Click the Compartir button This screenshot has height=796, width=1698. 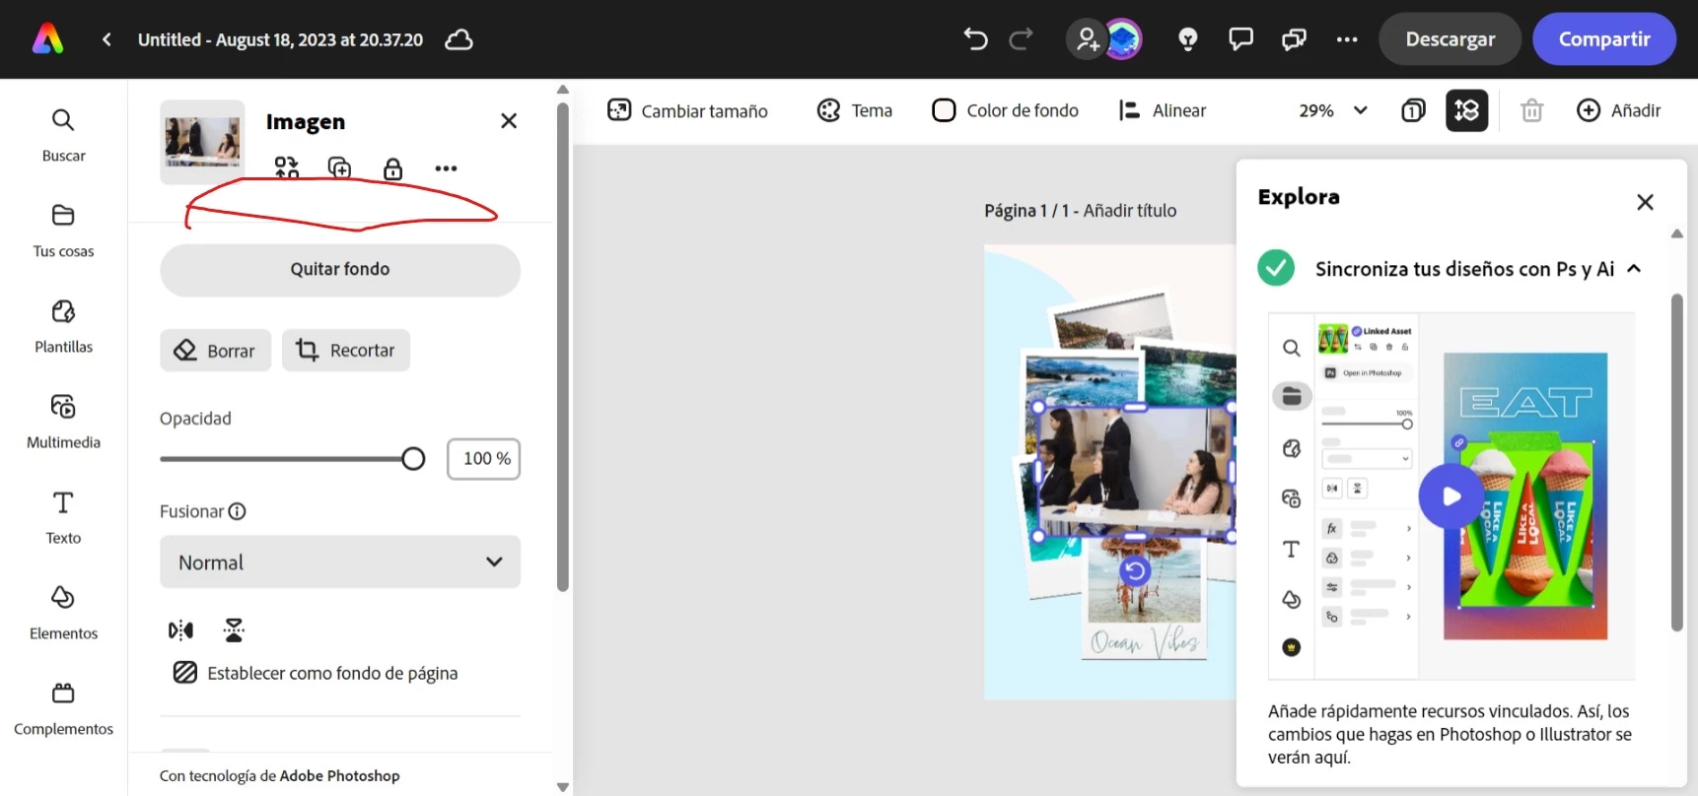tap(1604, 39)
